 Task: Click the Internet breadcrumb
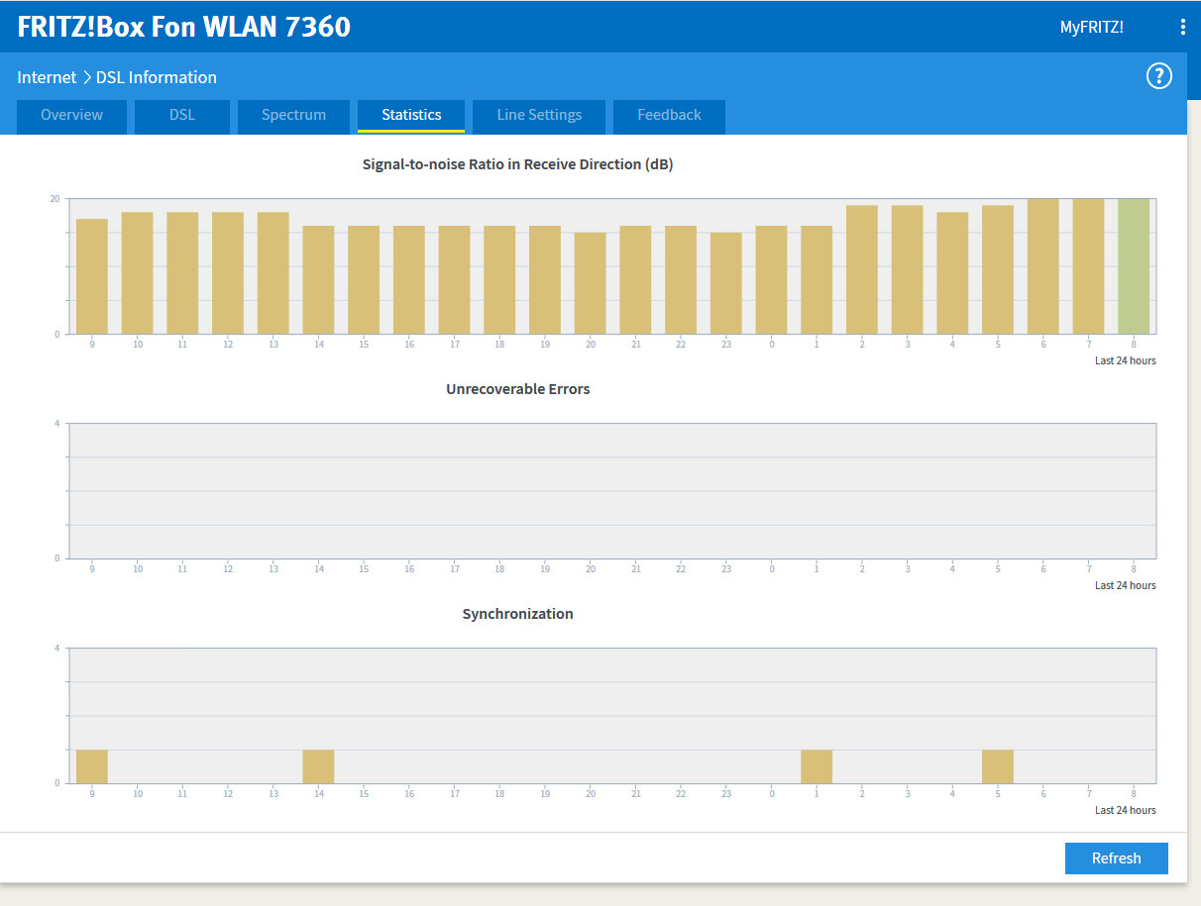point(47,77)
